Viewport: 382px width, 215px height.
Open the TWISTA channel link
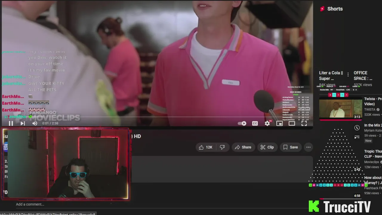tap(369, 110)
